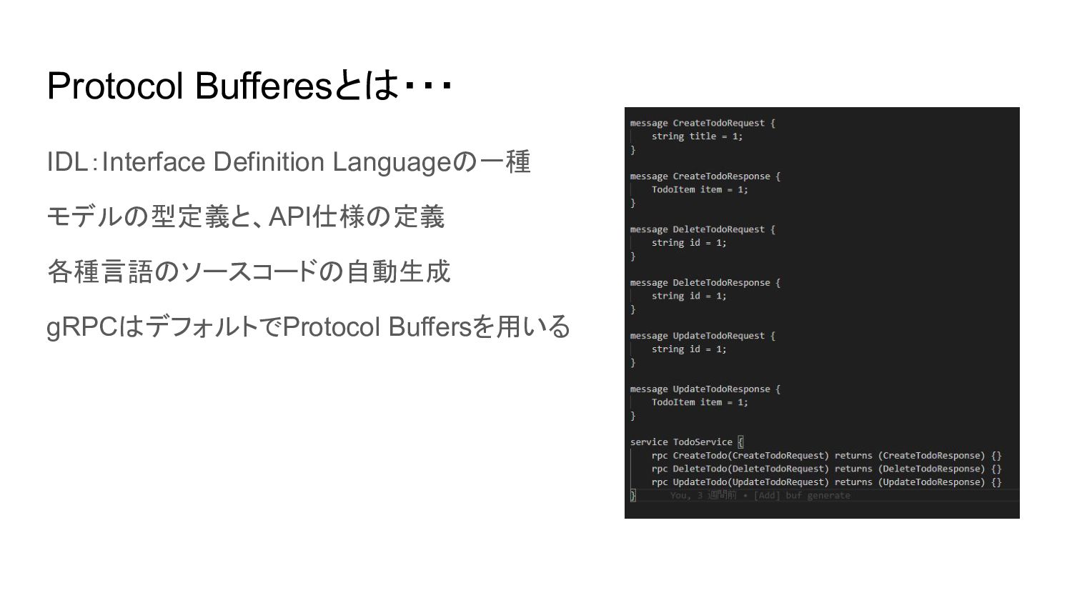
Task: Click "message DeleteTodoRequest {" code line
Action: [x=703, y=229]
